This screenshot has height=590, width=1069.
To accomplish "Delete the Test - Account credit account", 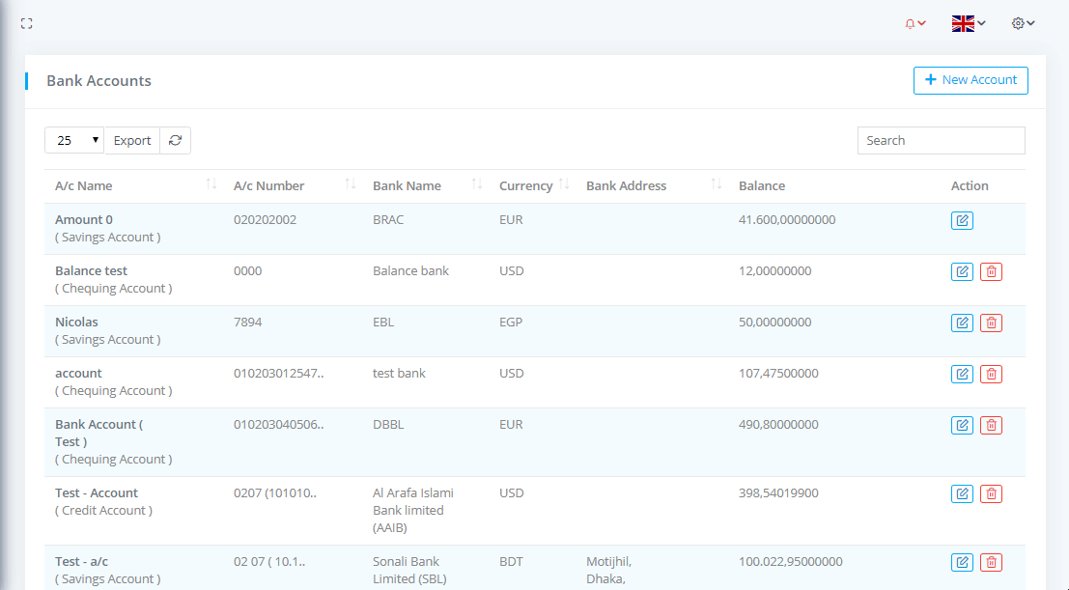I will click(991, 494).
